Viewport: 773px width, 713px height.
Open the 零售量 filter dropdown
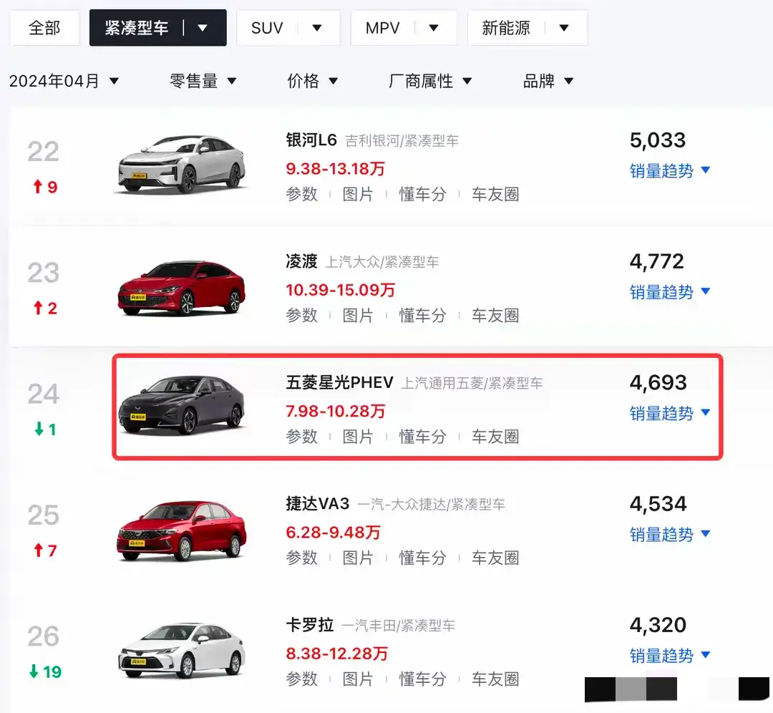(203, 81)
